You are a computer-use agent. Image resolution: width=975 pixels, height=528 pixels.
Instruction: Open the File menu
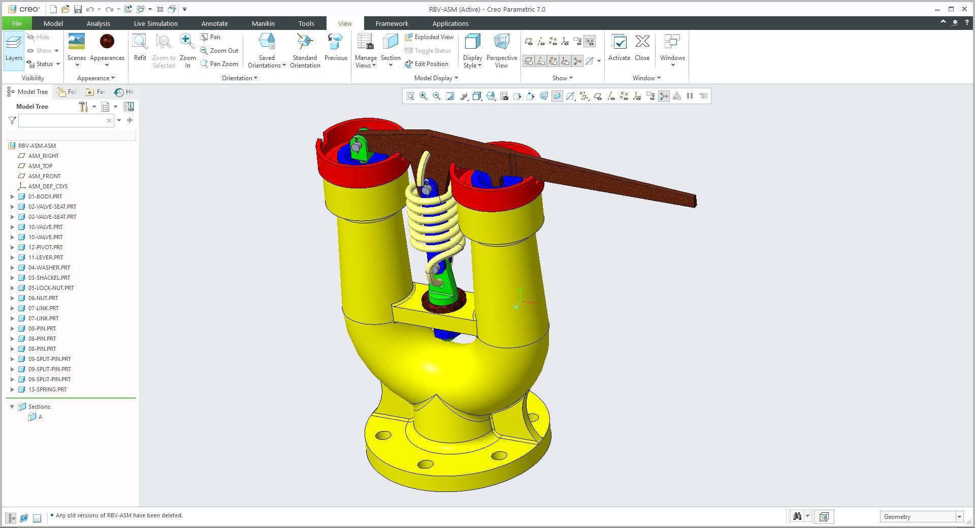17,23
